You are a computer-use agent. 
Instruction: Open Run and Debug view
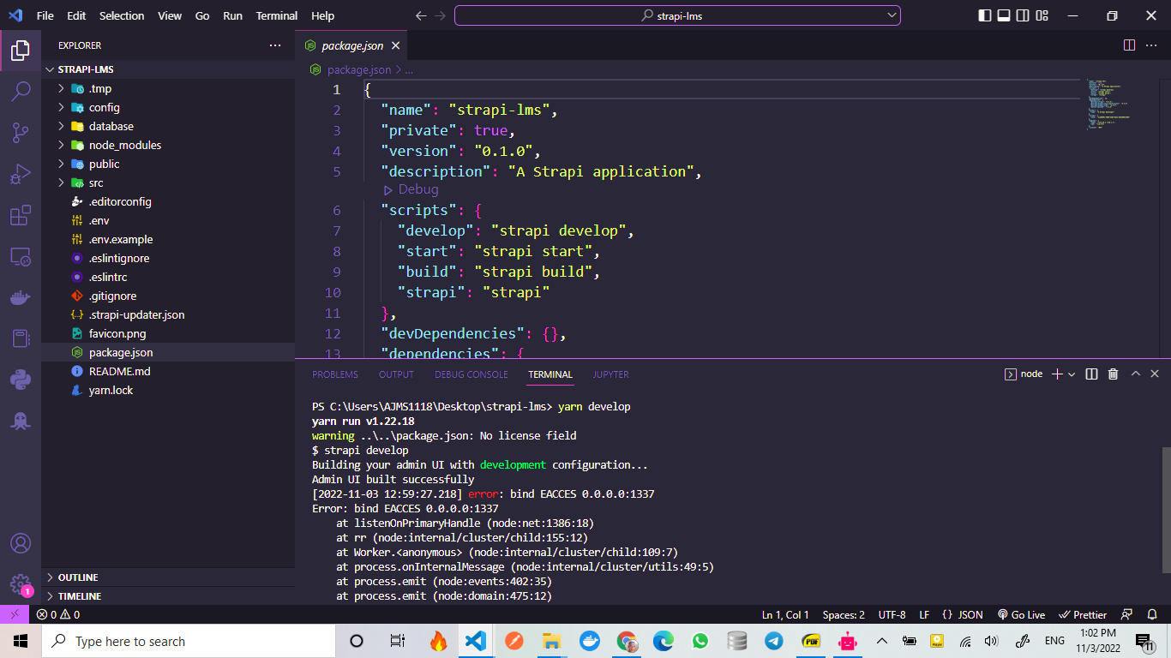pos(21,175)
